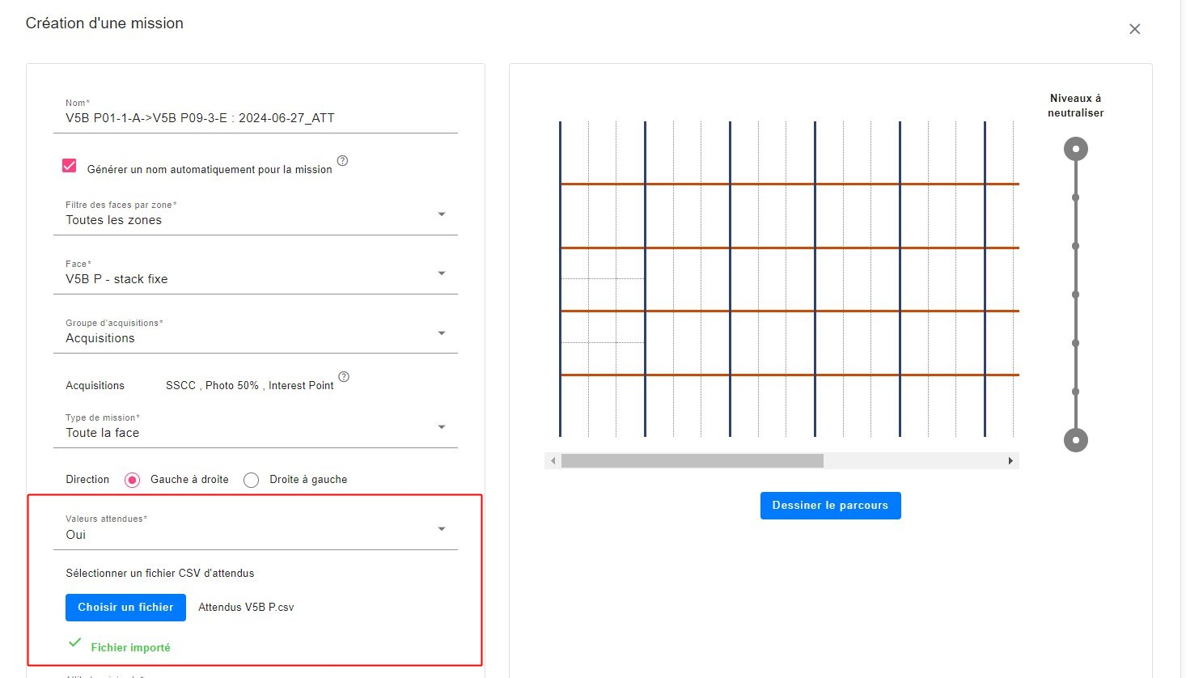Click the second level dot on slider
This screenshot has height=678, width=1186.
tap(1075, 197)
